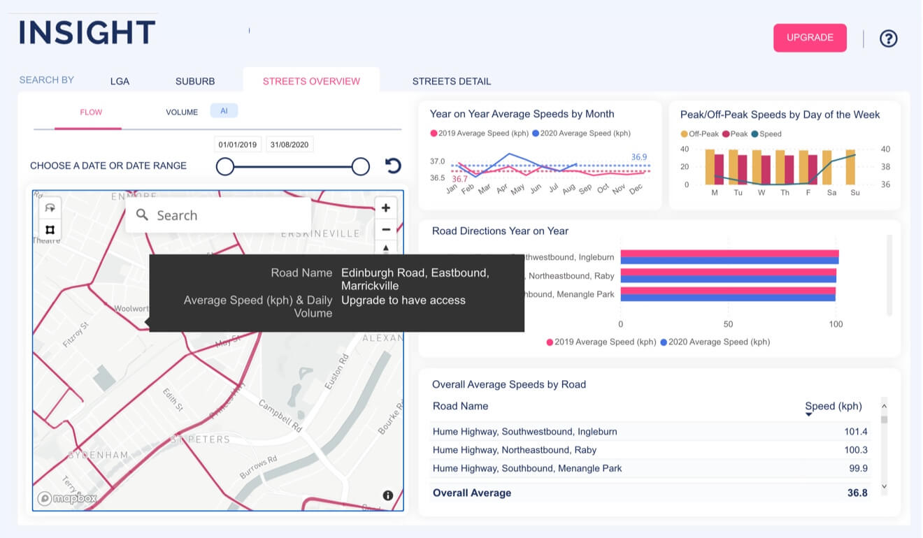Click the Mapbox logo
Viewport: 923px width, 538px height.
[x=67, y=498]
